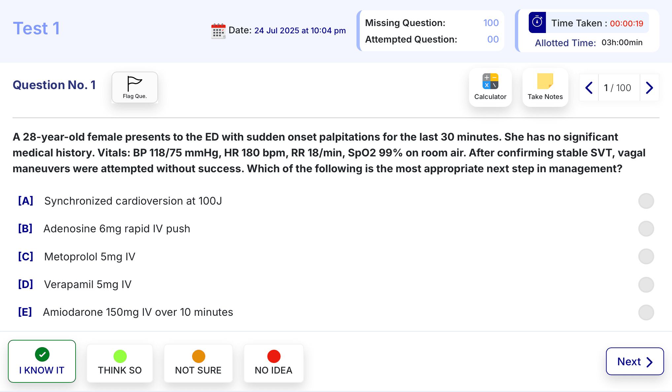Mark confidence as NOT SURE
This screenshot has height=392, width=672.
198,363
